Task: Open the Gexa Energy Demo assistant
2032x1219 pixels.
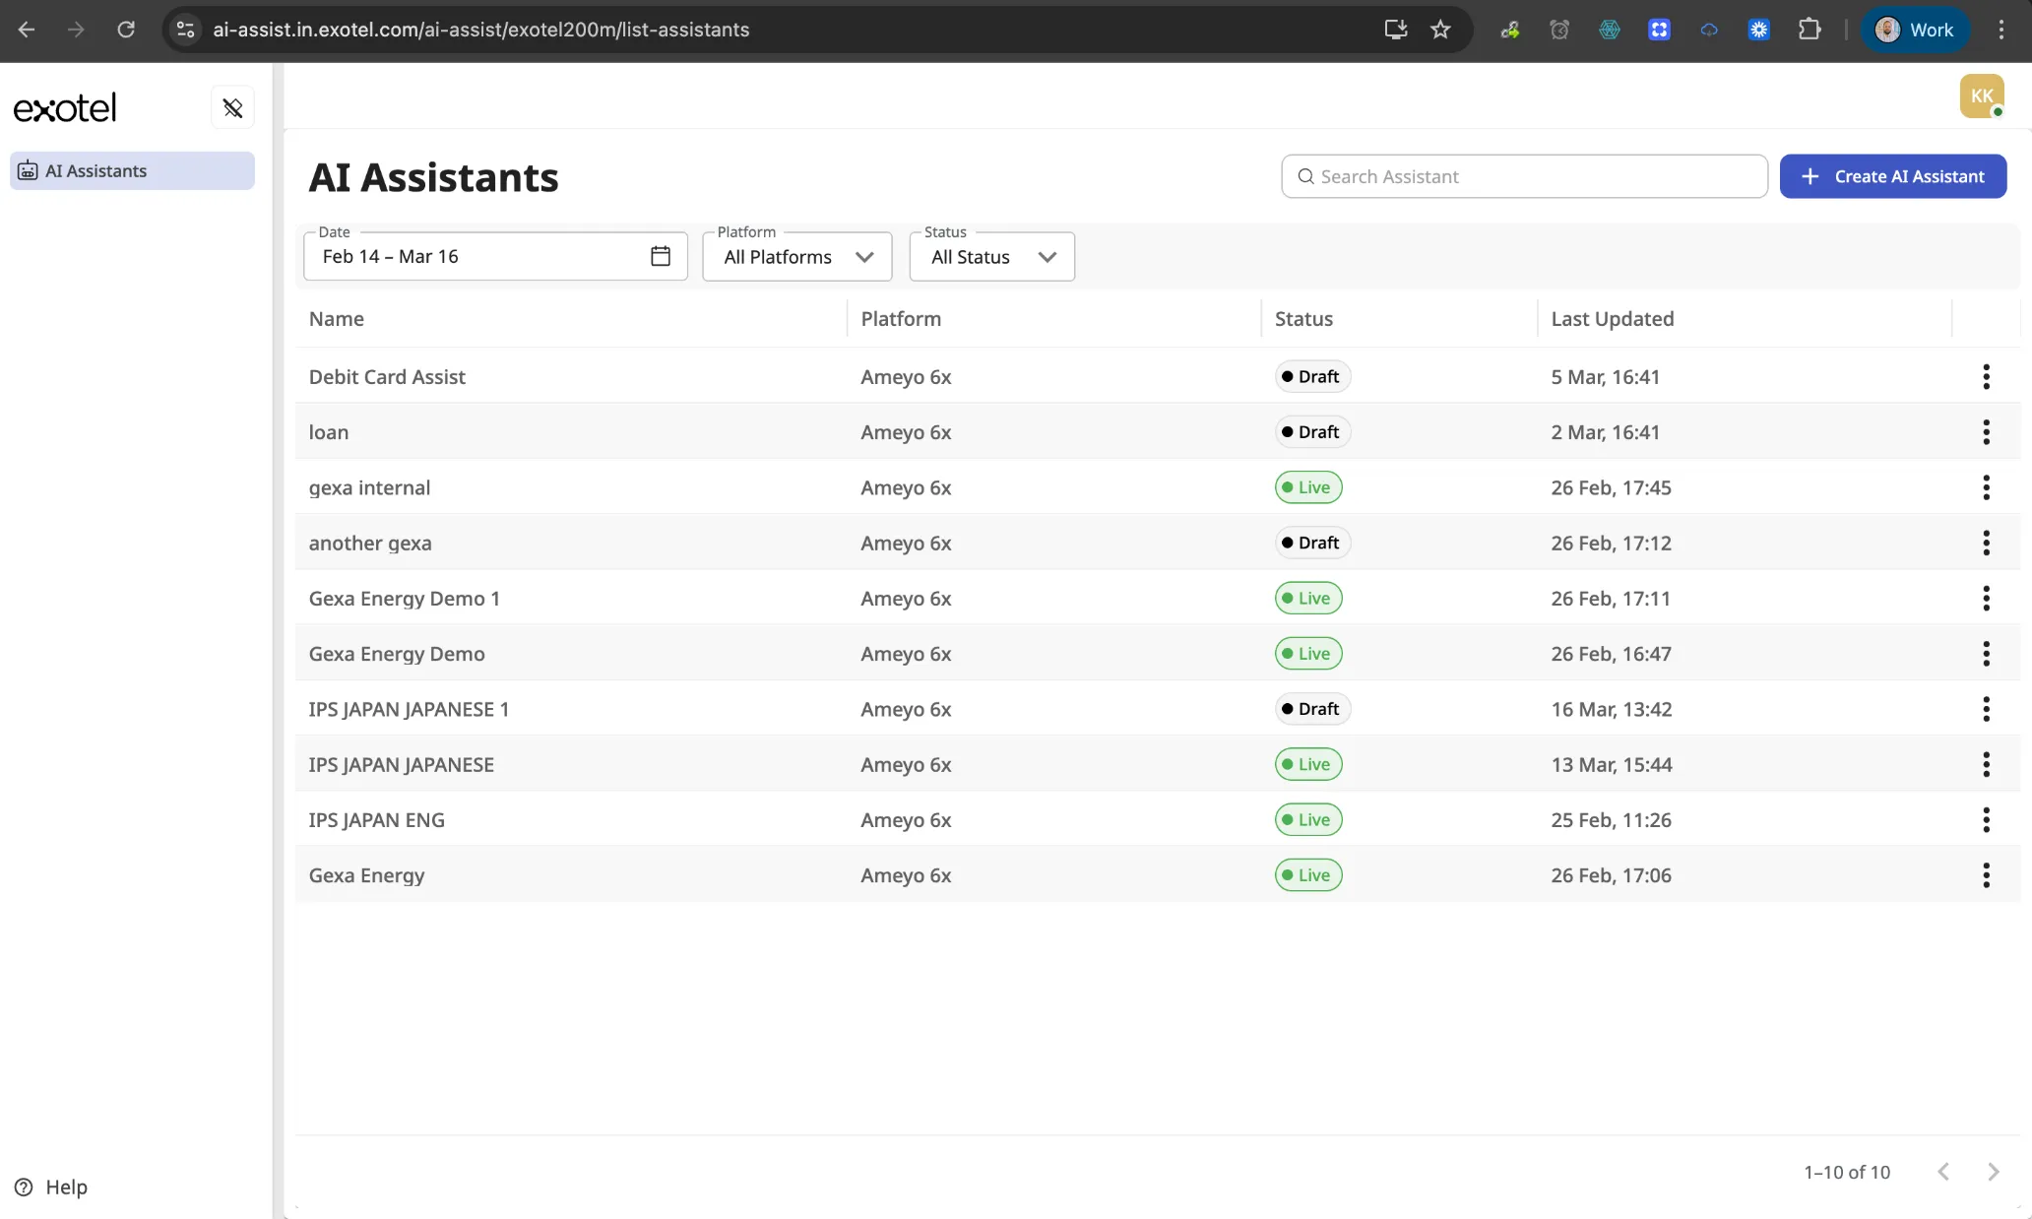Action: (397, 654)
